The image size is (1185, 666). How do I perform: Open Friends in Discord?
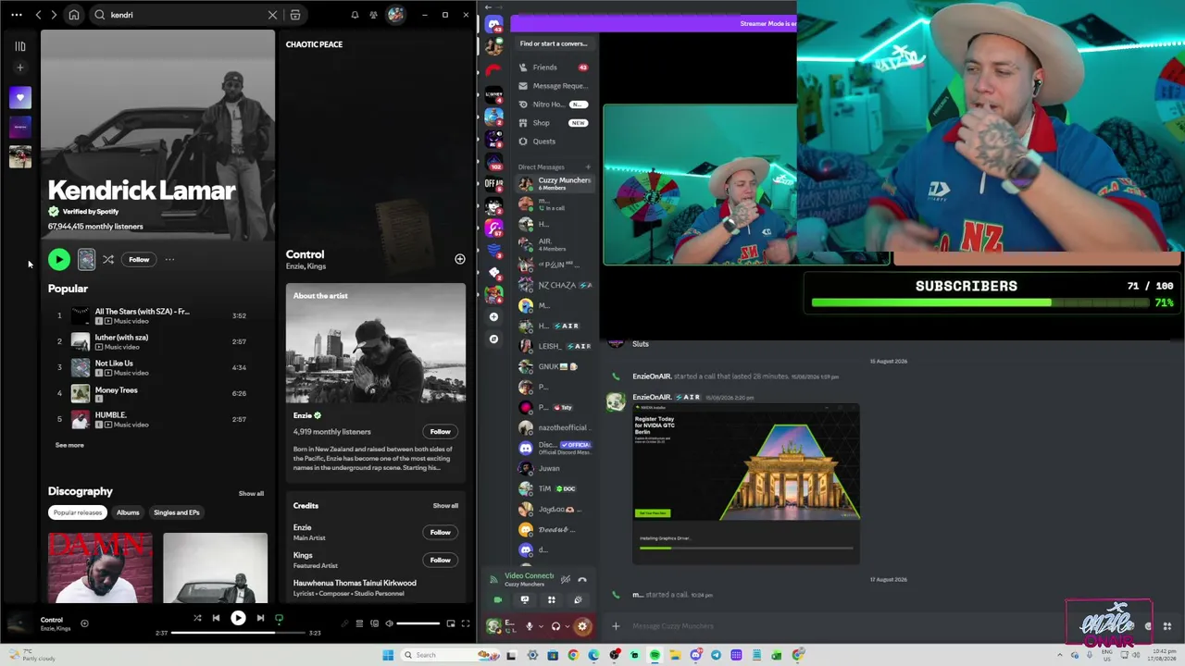pos(554,68)
